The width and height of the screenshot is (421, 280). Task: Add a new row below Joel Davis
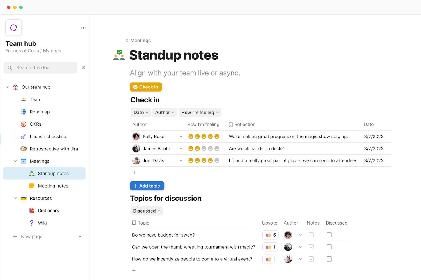(x=134, y=172)
